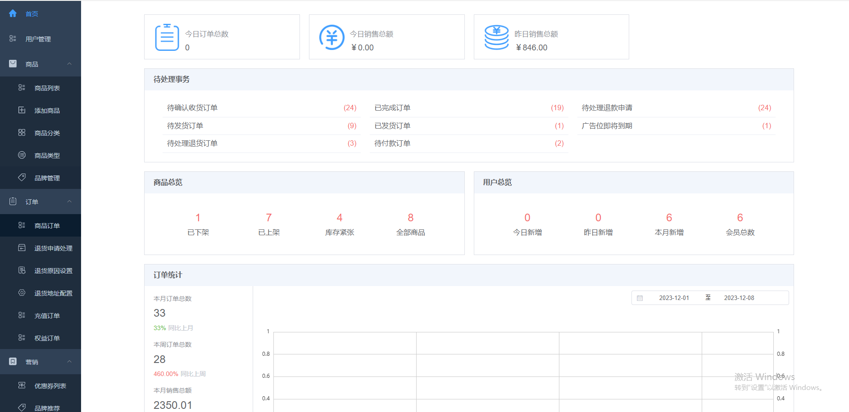The image size is (849, 412).
Task: Click the 今日销售总额 yen circle icon
Action: point(332,37)
